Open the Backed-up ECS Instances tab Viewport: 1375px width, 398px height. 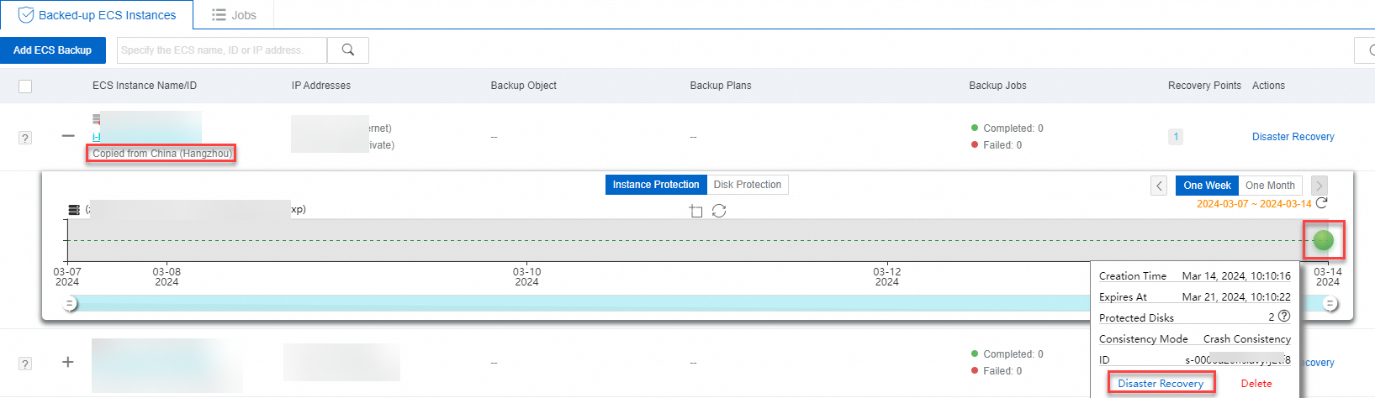pyautogui.click(x=97, y=15)
